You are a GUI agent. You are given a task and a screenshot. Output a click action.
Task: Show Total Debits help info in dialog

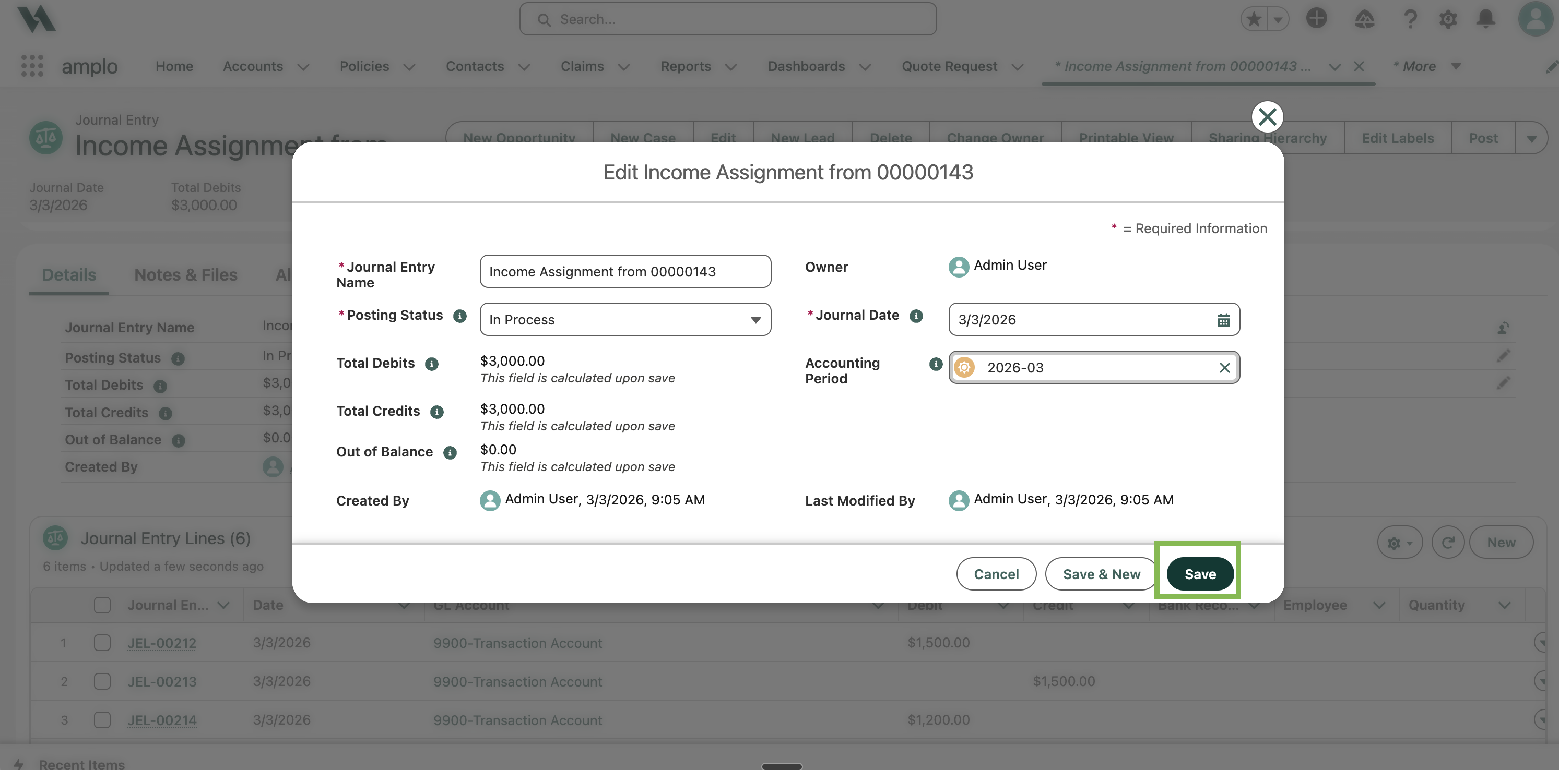click(x=431, y=364)
